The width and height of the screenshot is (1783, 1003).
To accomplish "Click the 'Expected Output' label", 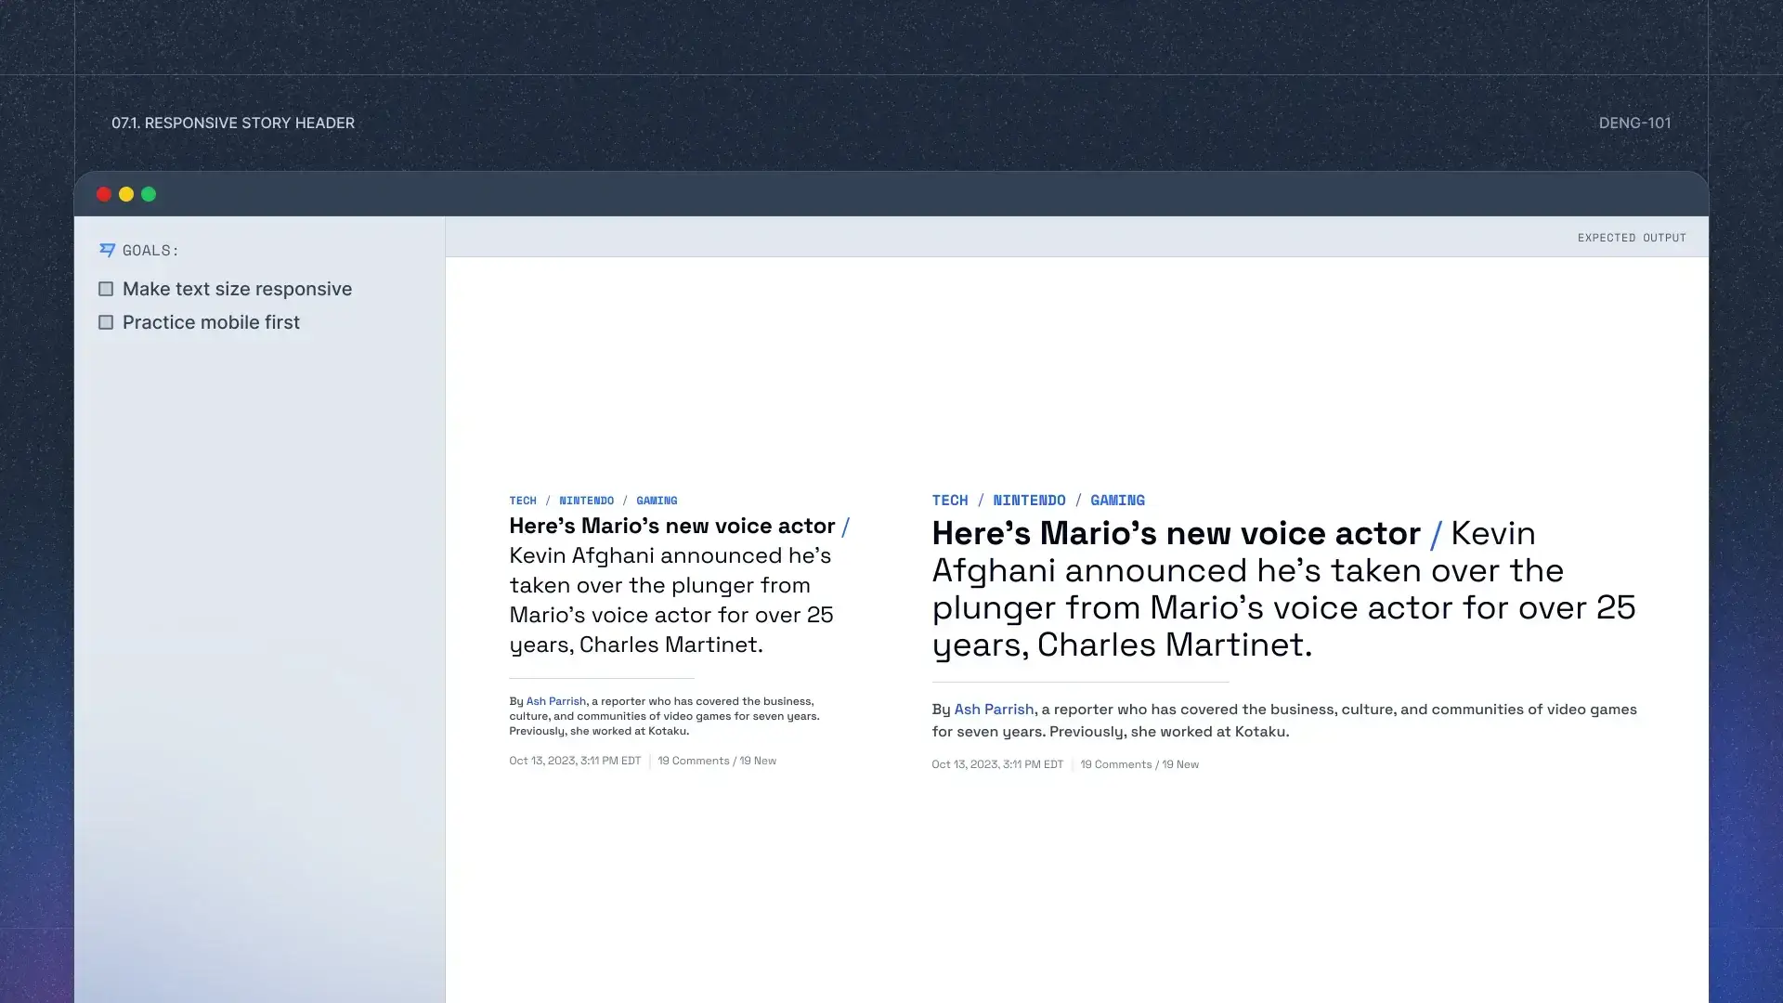I will click(1632, 238).
